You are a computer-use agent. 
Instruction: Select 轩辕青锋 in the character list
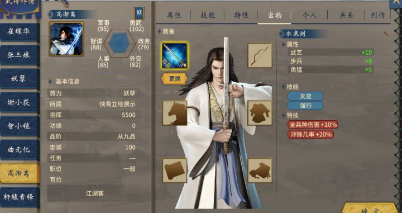click(x=19, y=197)
